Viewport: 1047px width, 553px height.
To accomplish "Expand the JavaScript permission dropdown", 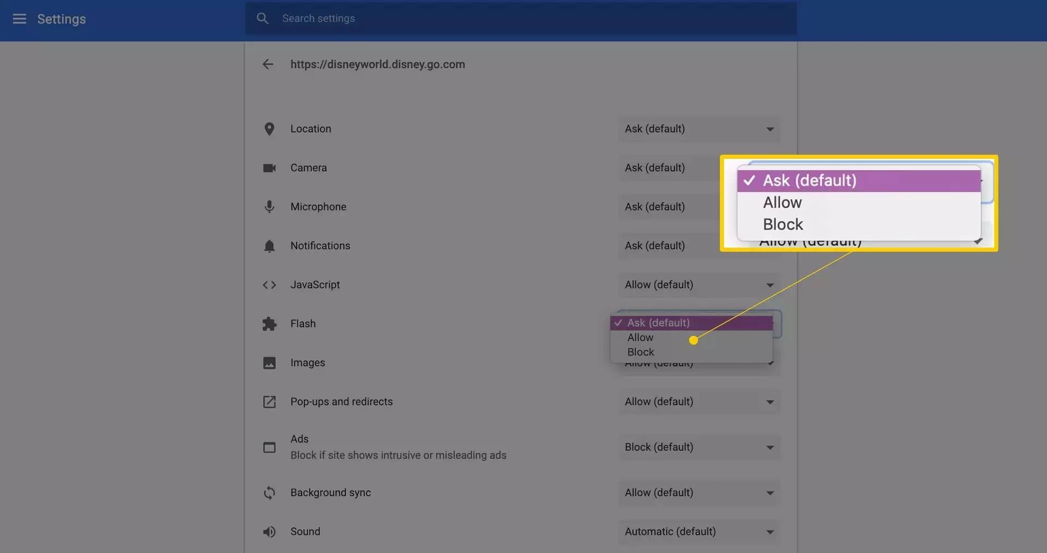I will pos(699,285).
